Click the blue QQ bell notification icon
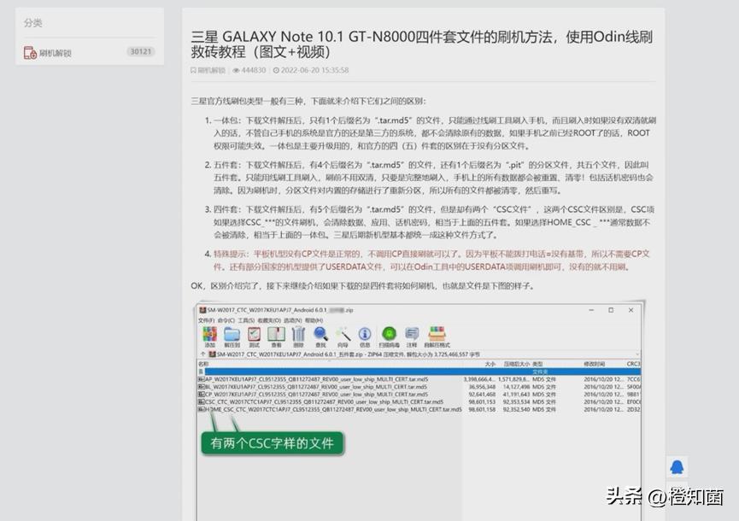This screenshot has height=521, width=739. pos(677,465)
